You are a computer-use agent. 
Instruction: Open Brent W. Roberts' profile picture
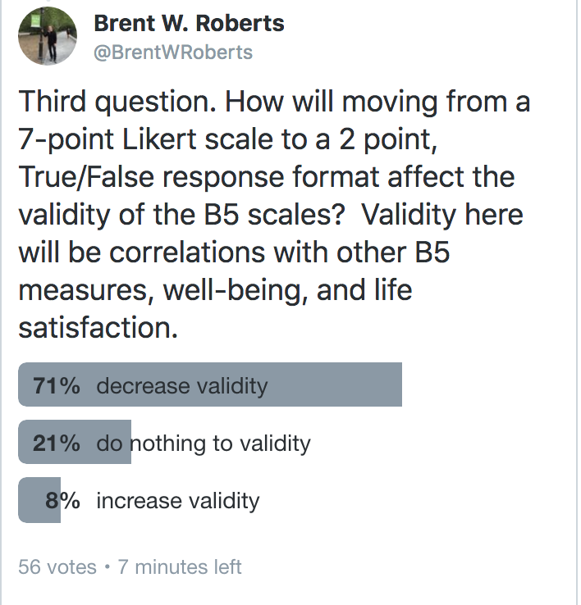coord(48,39)
